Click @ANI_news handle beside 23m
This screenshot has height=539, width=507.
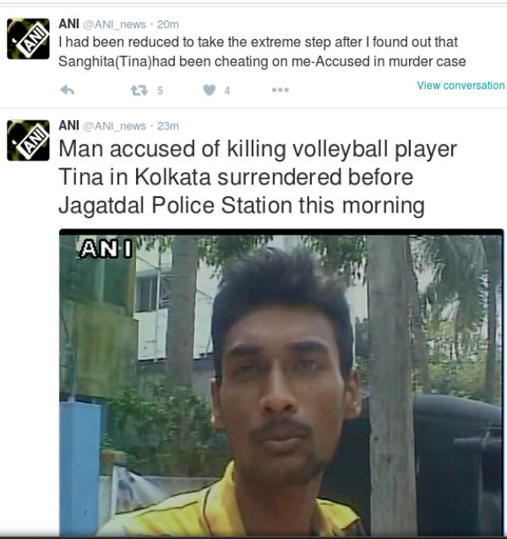pyautogui.click(x=115, y=126)
